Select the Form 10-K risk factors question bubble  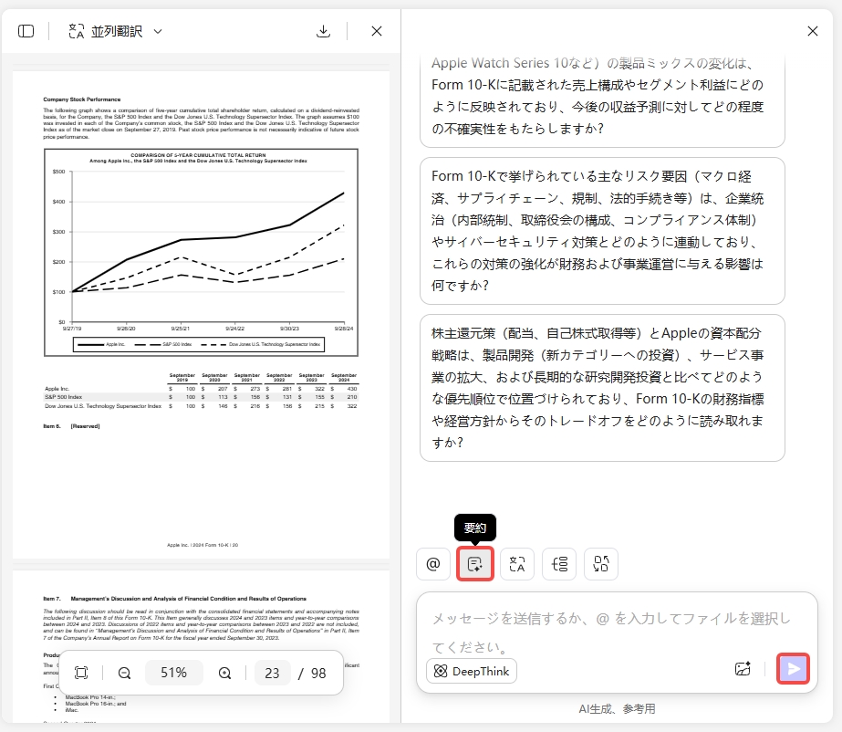click(x=602, y=231)
